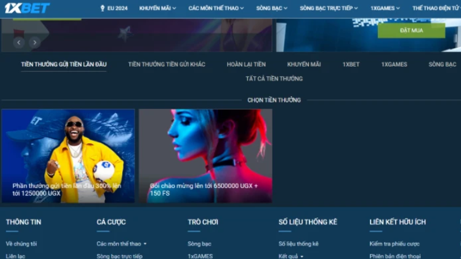This screenshot has height=259, width=461.
Task: Select Tiền thưởng tiền gửi khác tab
Action: click(x=167, y=64)
